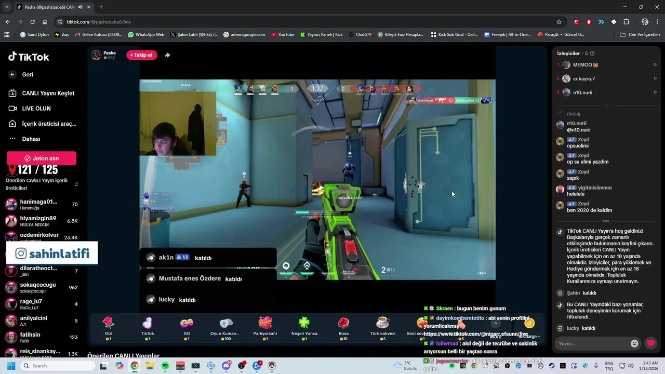
Task: Select viewer MEMOO in ranking
Action: click(x=606, y=65)
